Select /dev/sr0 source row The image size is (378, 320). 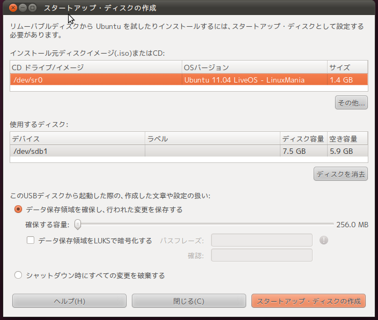click(189, 80)
